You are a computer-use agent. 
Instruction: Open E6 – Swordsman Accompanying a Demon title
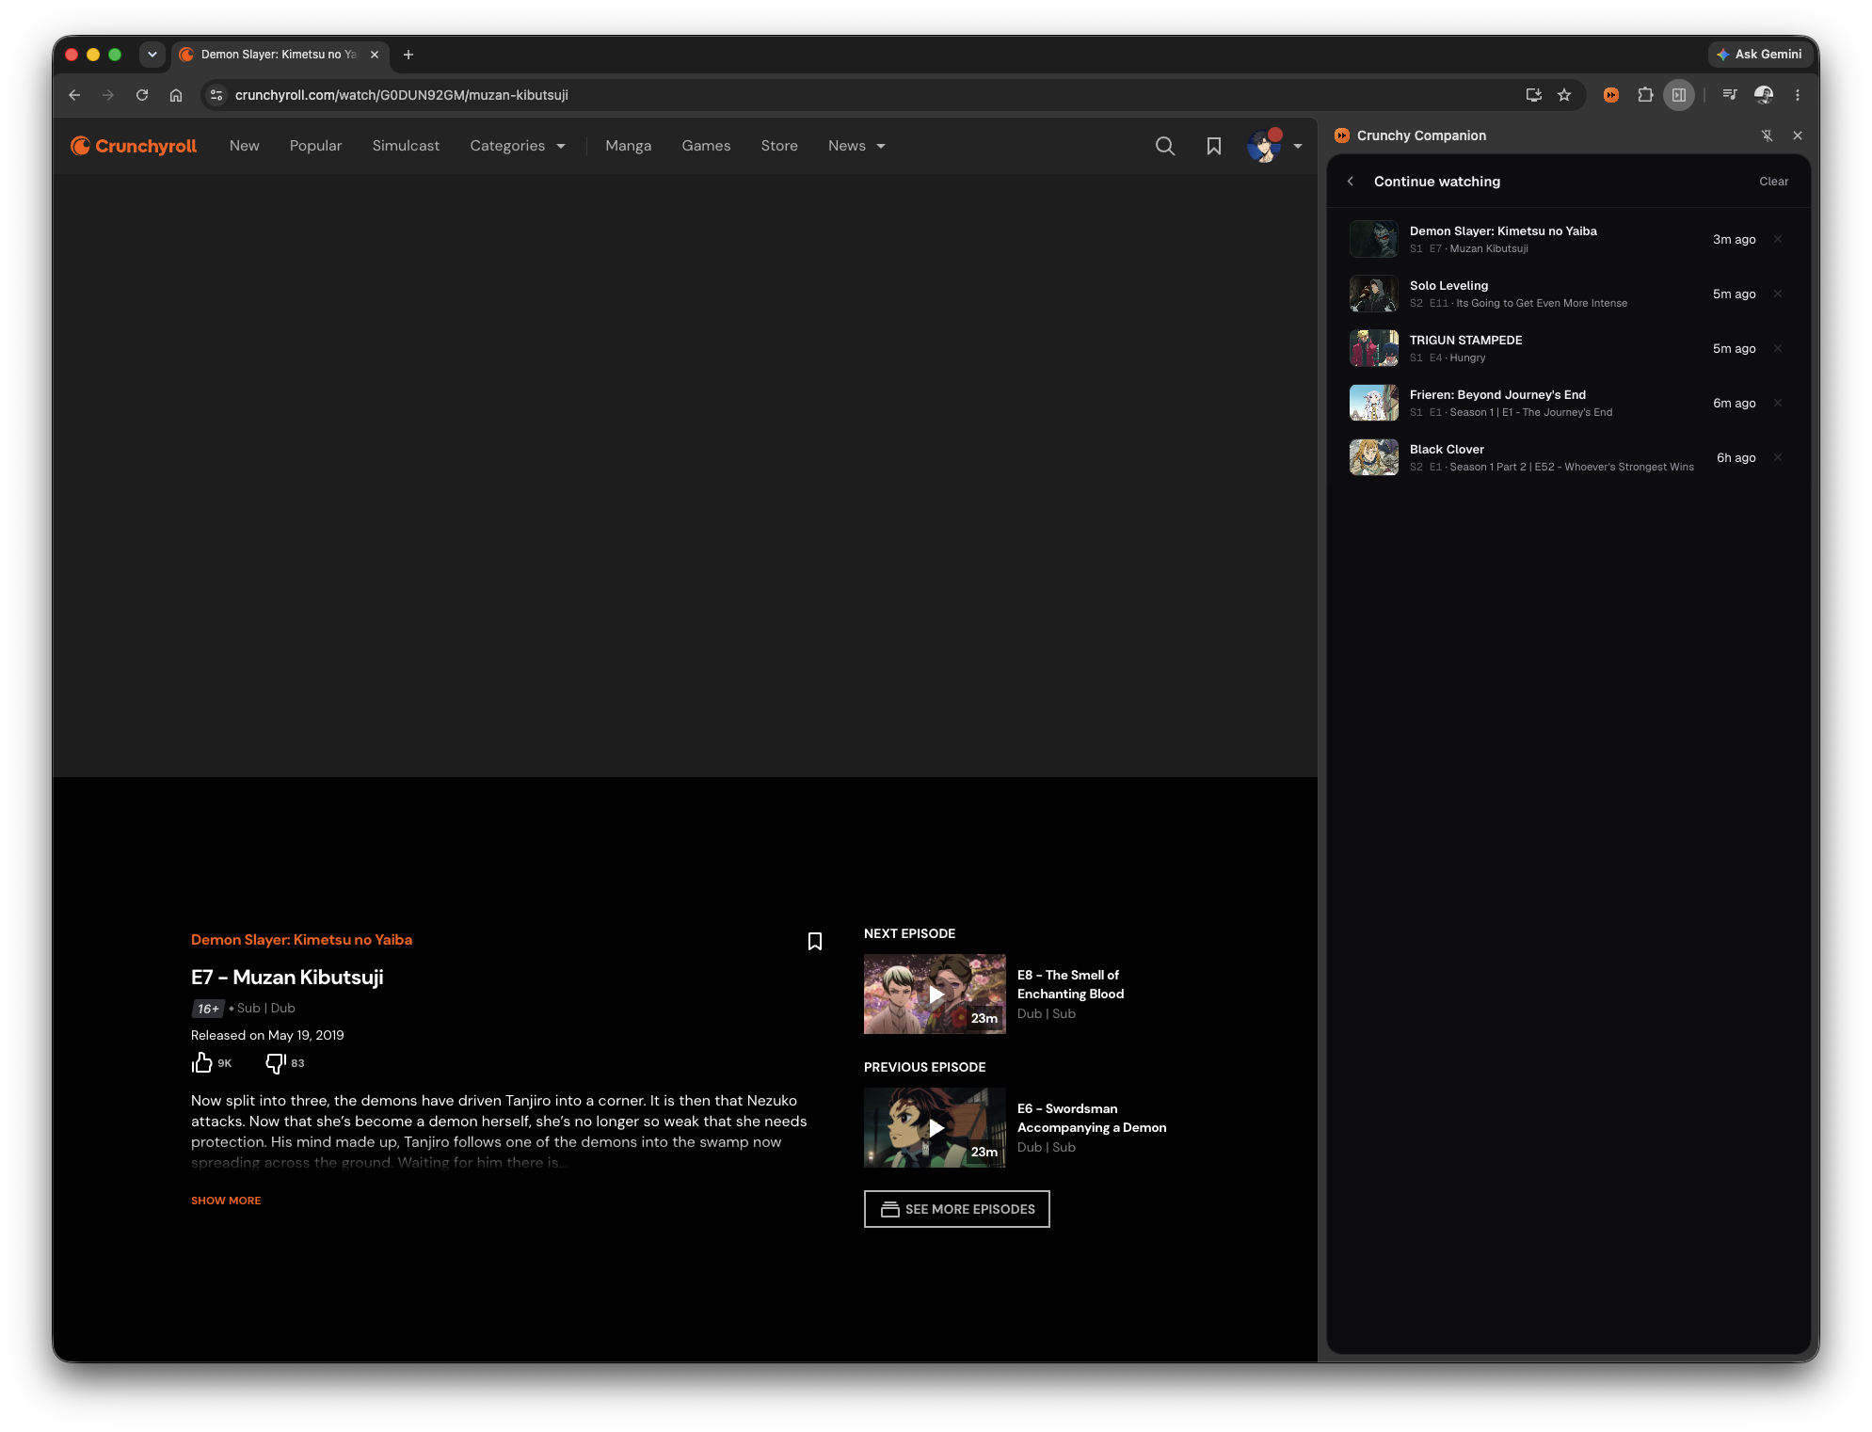(1092, 1119)
